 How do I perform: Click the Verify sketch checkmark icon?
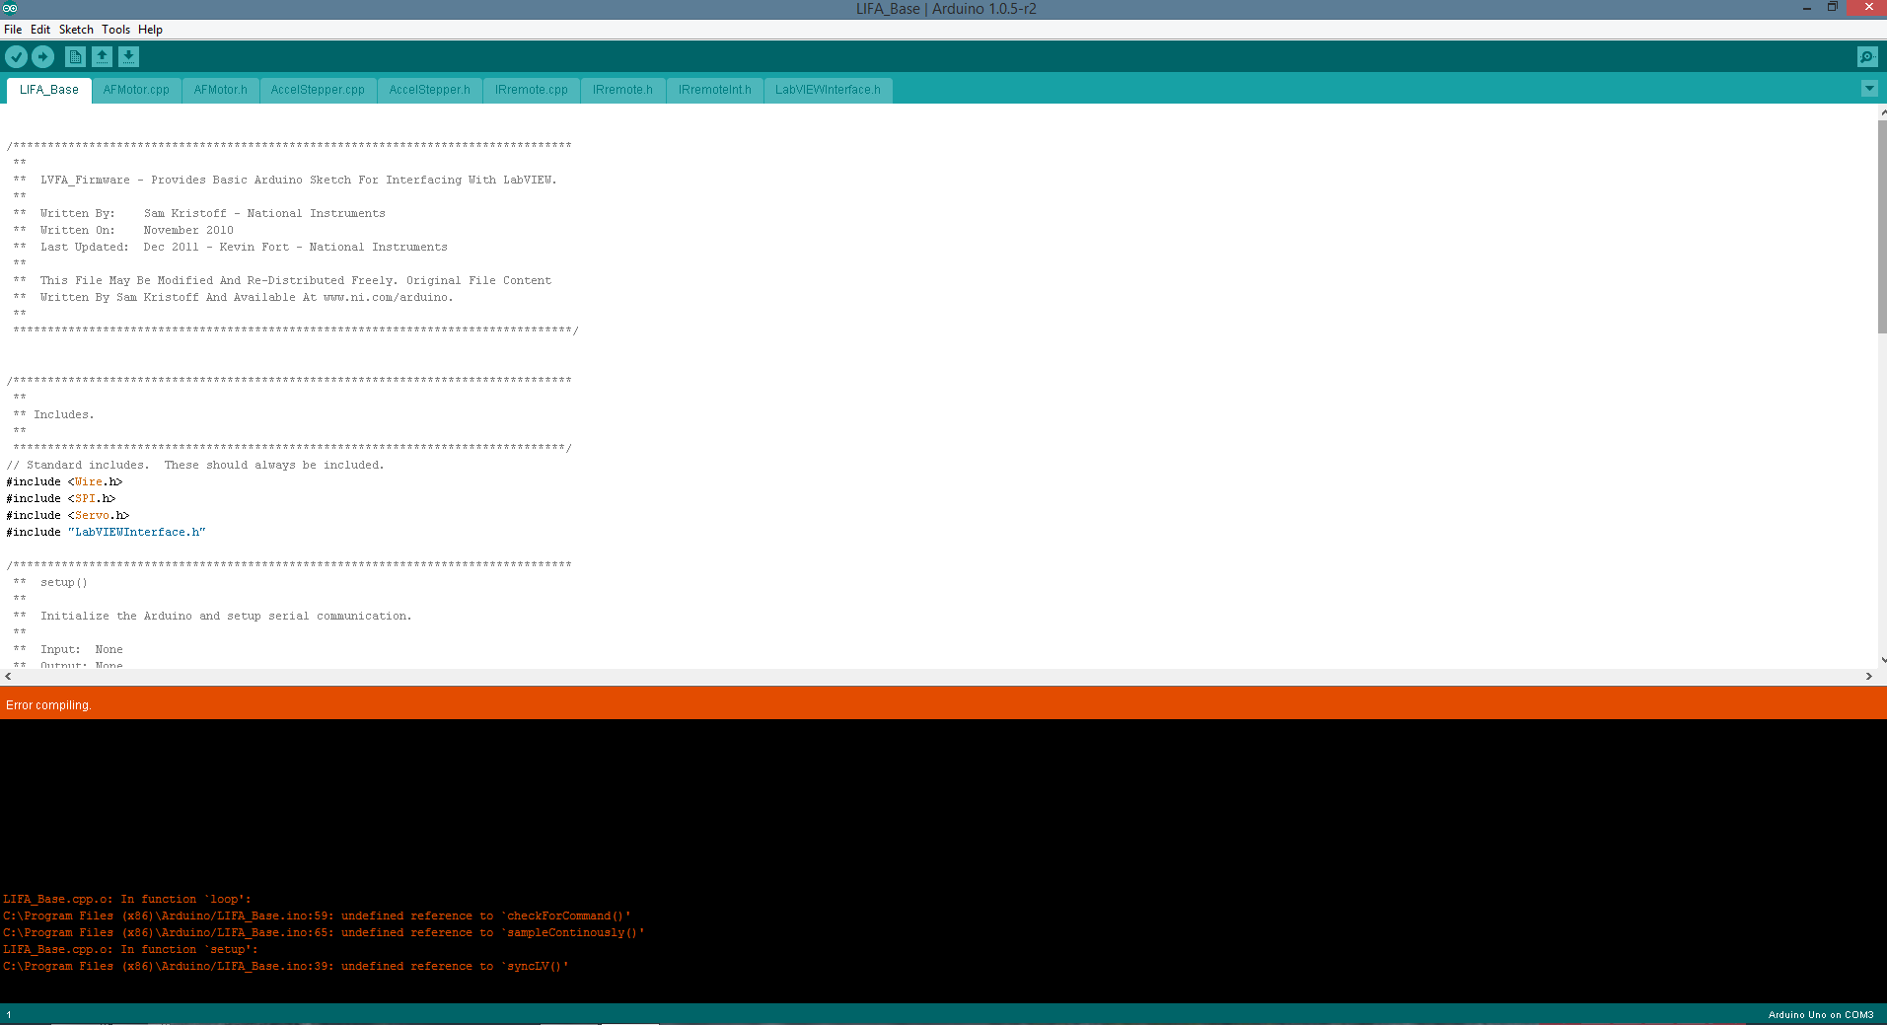tap(17, 57)
